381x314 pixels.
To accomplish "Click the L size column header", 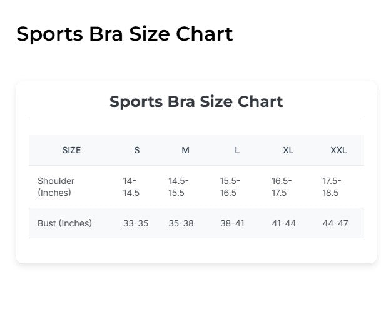I will pos(237,150).
